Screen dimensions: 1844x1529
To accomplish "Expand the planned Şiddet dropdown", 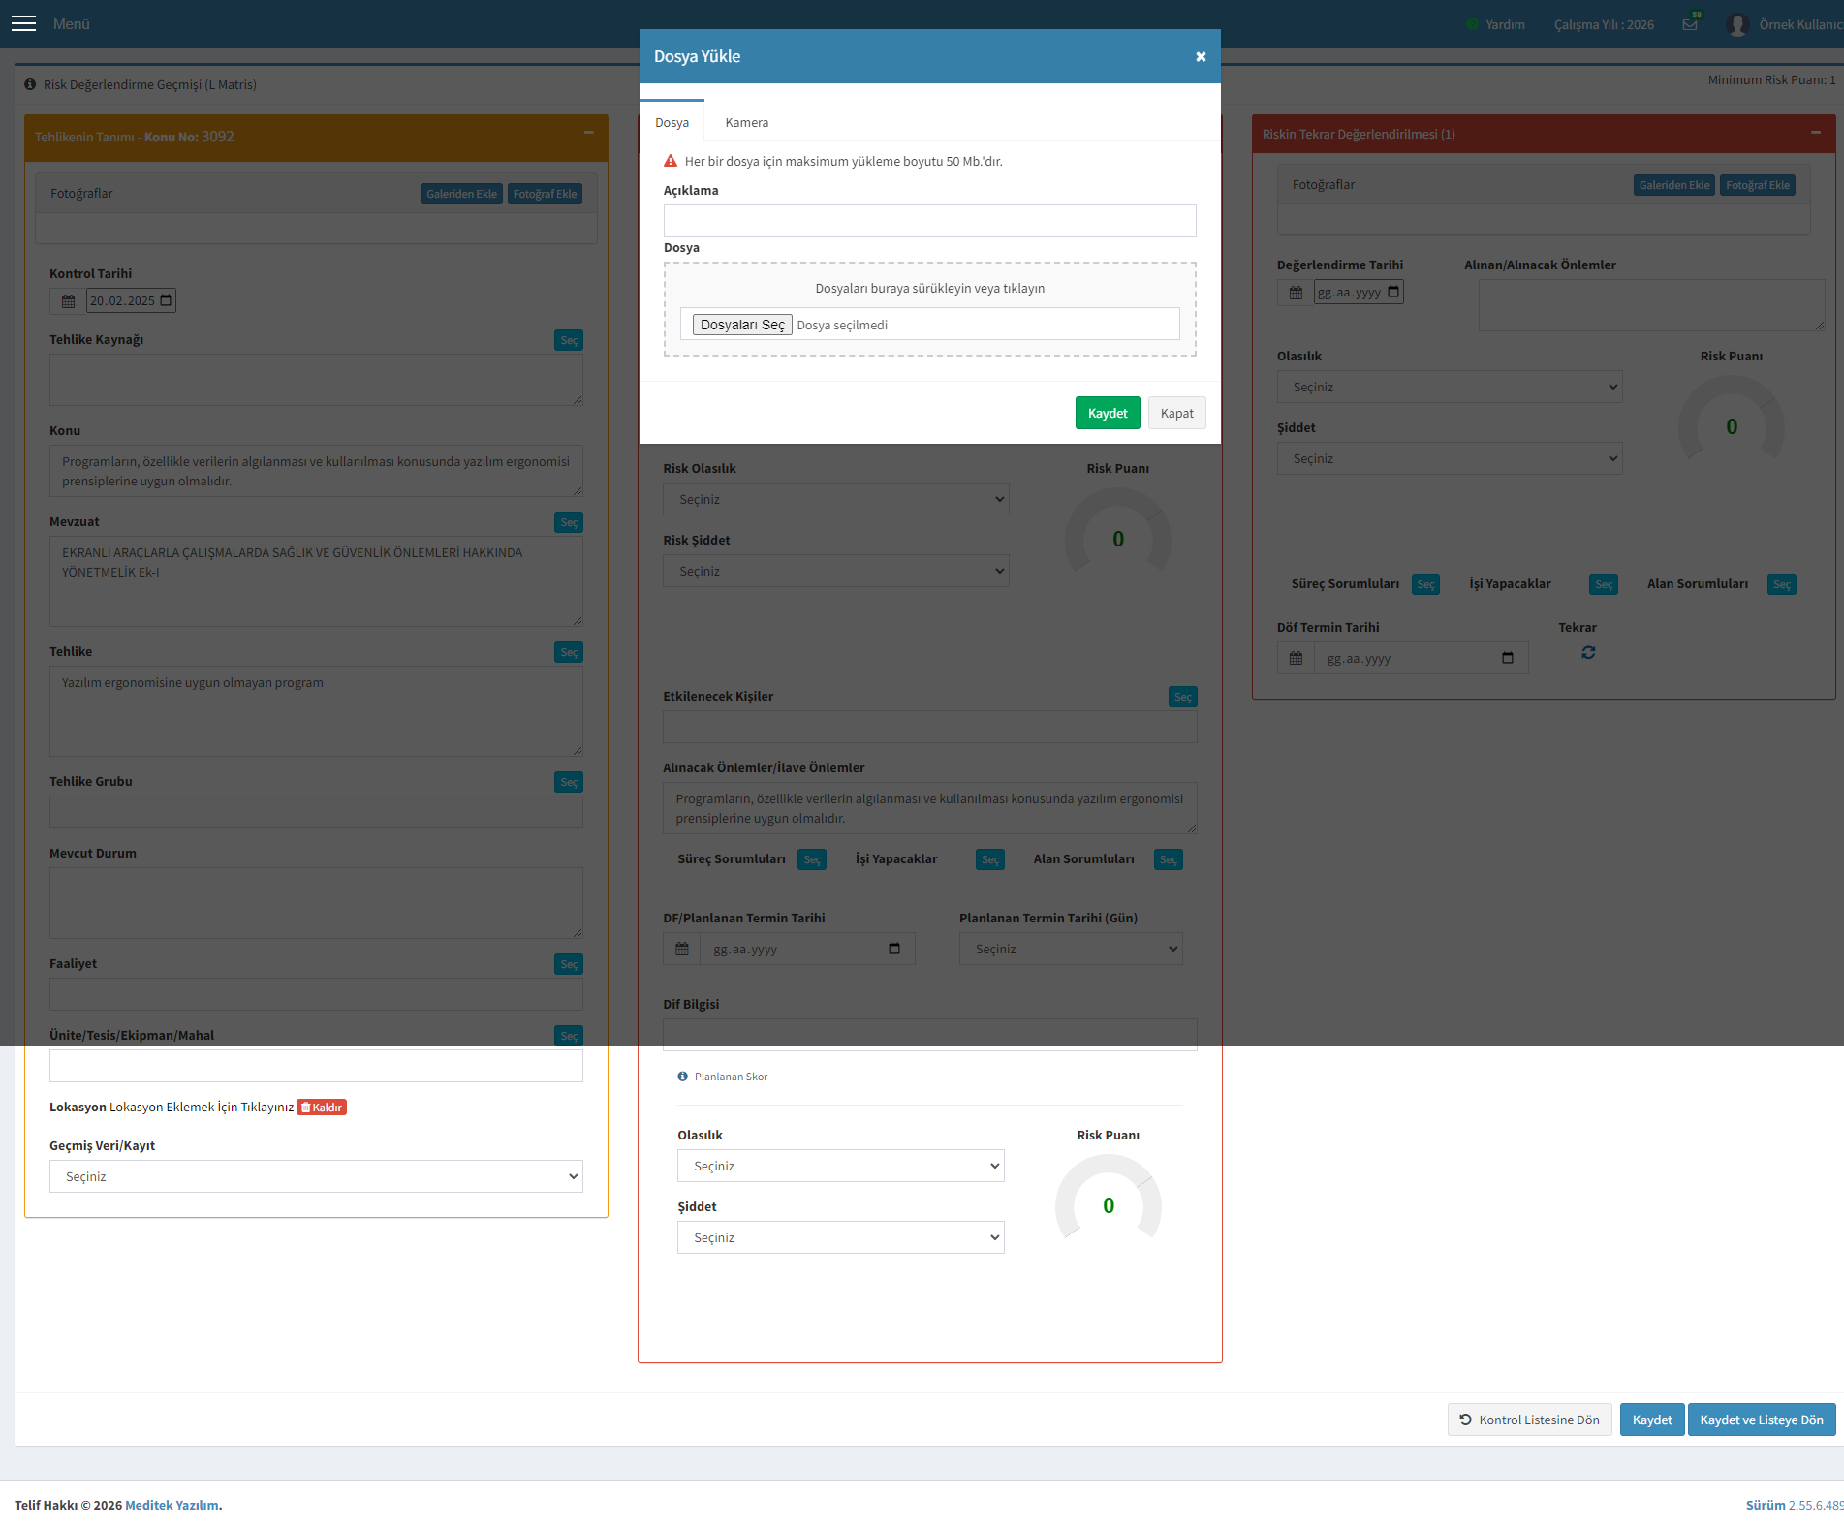I will click(x=841, y=1237).
